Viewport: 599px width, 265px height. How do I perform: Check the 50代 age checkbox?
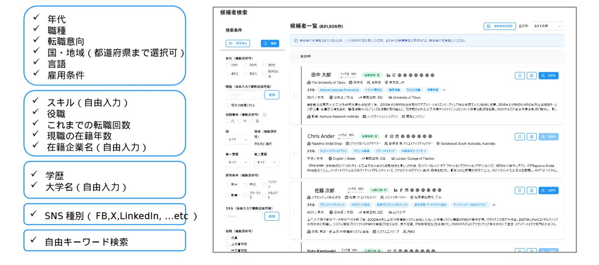pyautogui.click(x=246, y=74)
